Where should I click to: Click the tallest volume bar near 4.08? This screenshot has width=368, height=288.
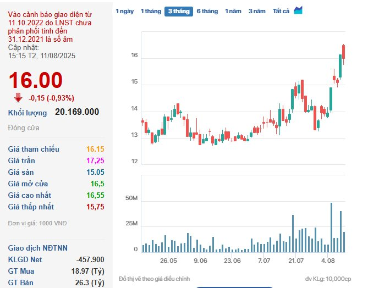331,228
